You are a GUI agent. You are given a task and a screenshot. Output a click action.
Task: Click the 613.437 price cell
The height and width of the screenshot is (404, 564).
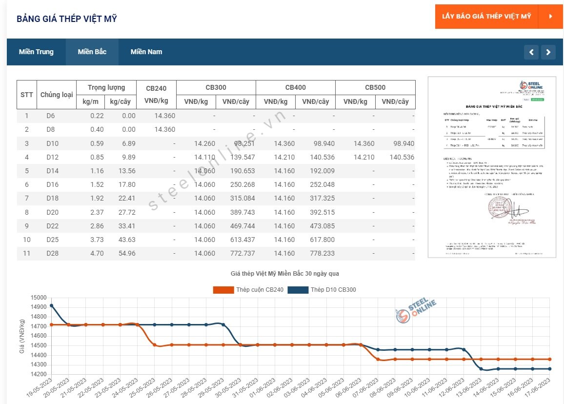[242, 240]
